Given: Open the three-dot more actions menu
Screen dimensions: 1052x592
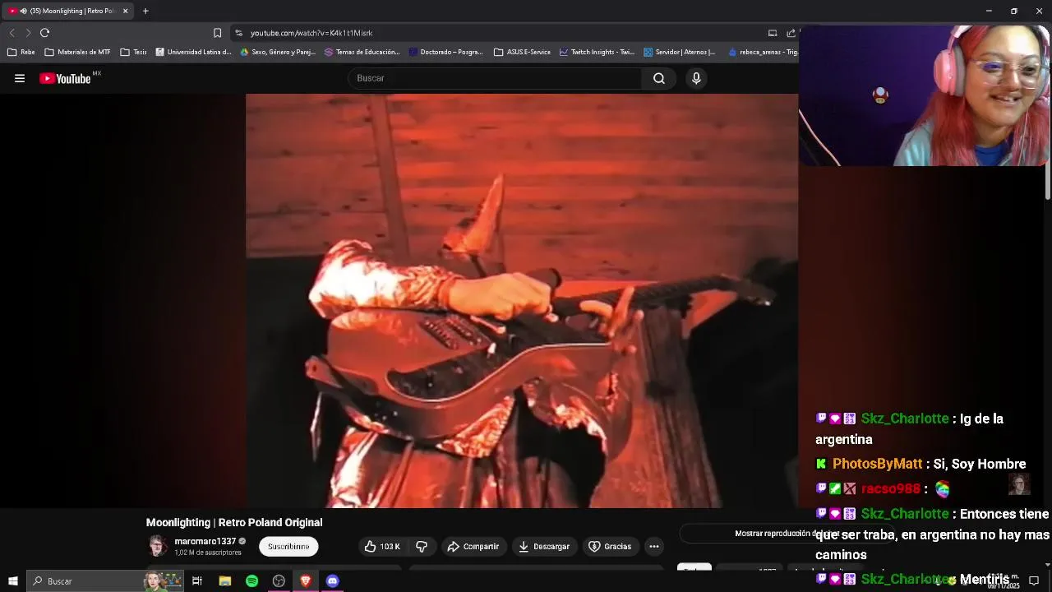Looking at the screenshot, I should coord(654,546).
